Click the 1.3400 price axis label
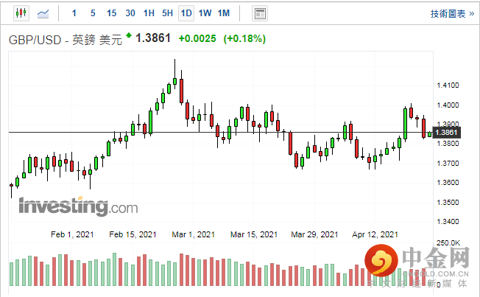 pyautogui.click(x=448, y=221)
